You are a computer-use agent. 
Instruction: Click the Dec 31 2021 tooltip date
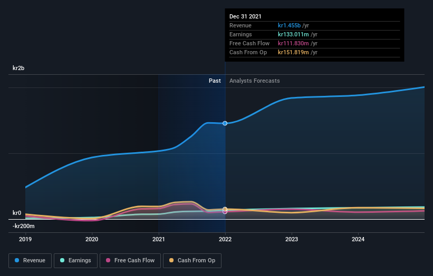(x=245, y=16)
